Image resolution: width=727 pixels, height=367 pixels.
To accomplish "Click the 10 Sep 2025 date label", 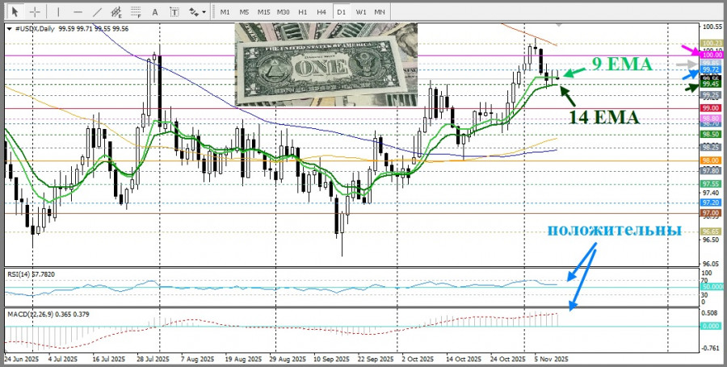I will click(331, 359).
